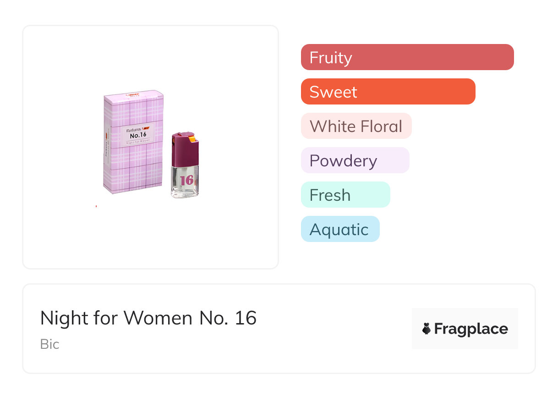Screen dimensions: 558x396
Task: Pick the Fresh accord tag
Action: tap(345, 195)
